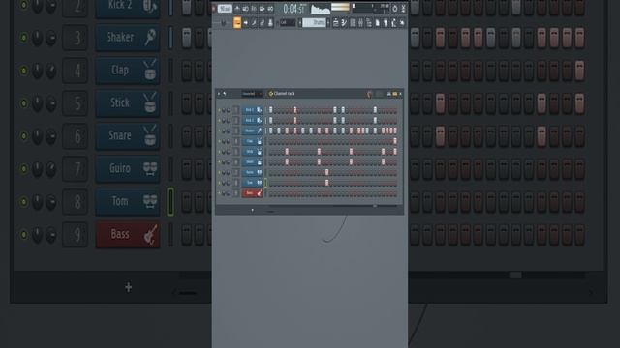Click the large Bass channel's pan knob
The width and height of the screenshot is (620, 348).
[37, 234]
